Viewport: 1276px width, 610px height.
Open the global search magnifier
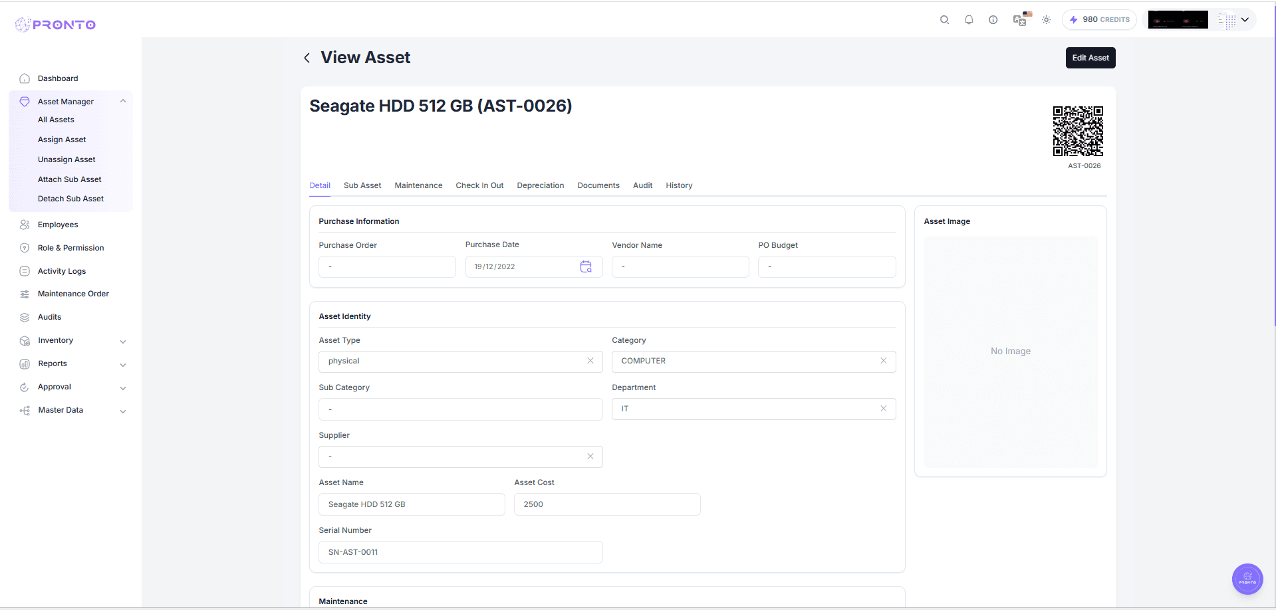[944, 19]
